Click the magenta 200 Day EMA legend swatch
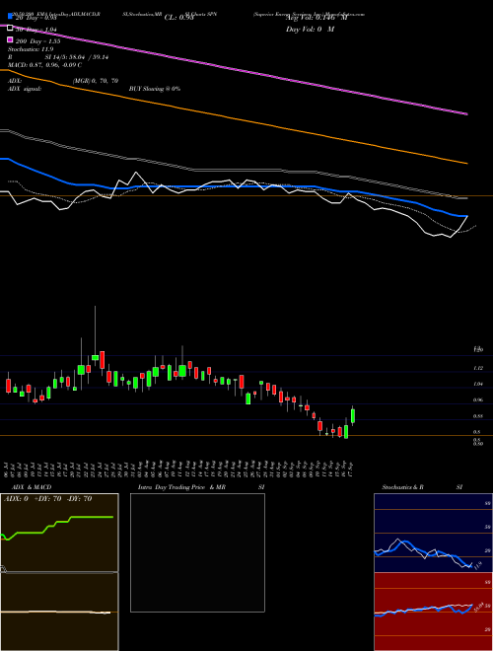This screenshot has width=493, height=651. click(x=10, y=40)
